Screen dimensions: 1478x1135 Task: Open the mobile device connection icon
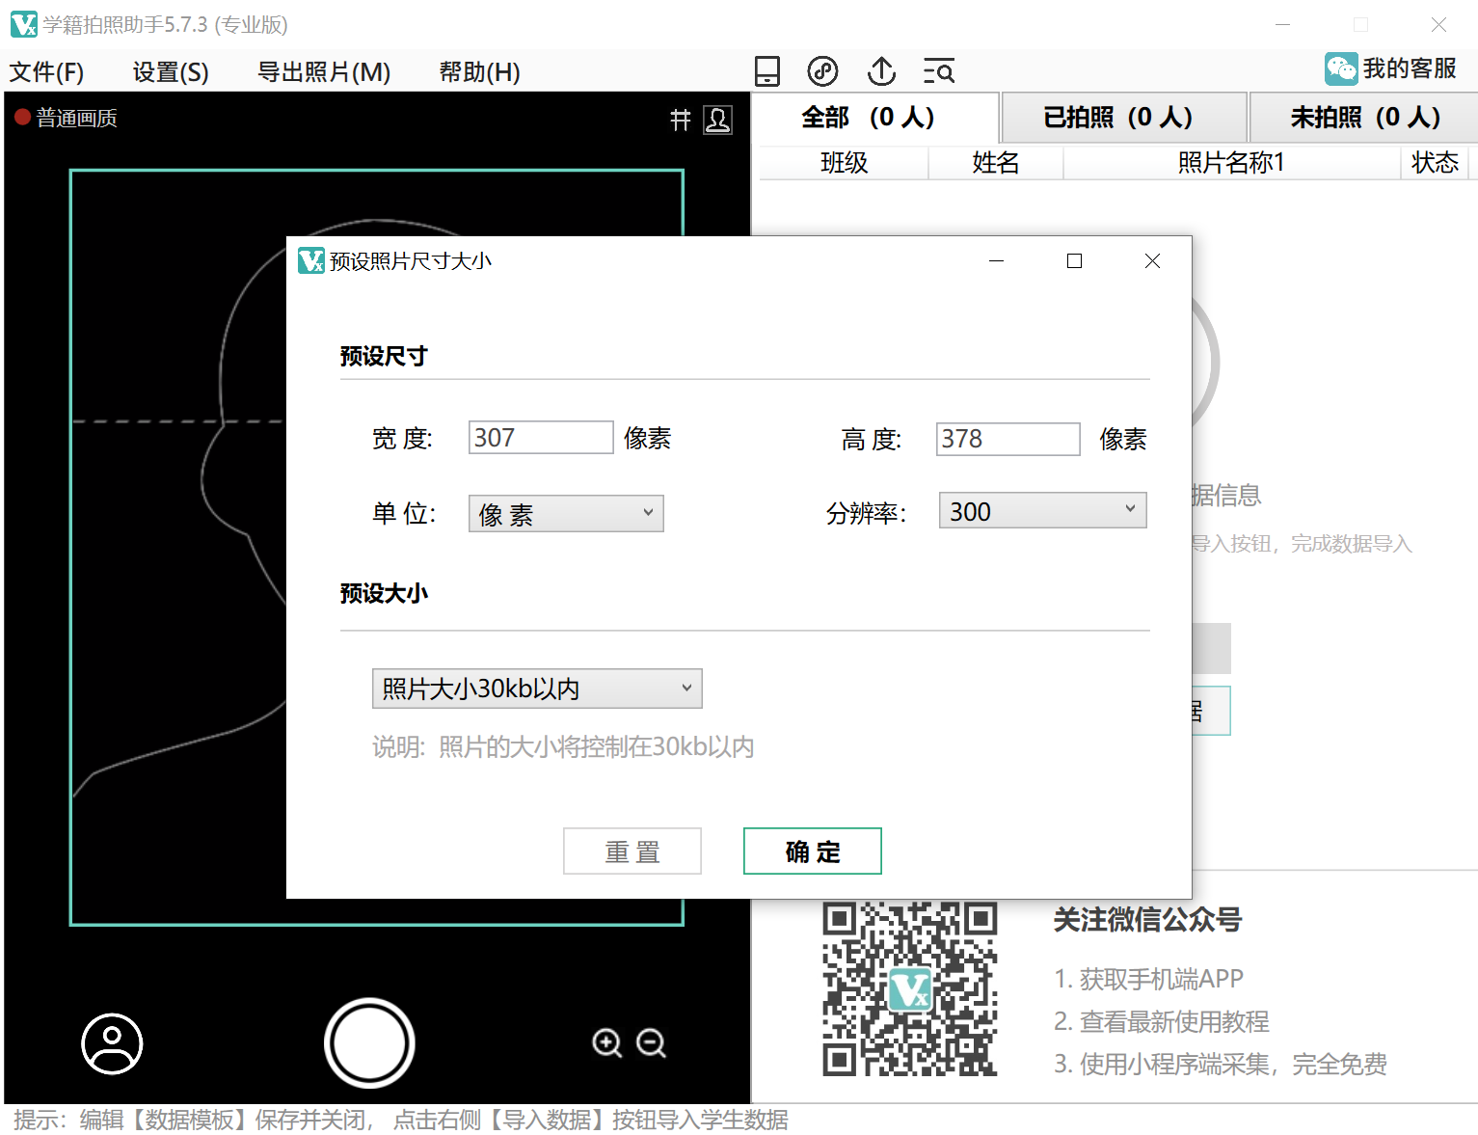coord(766,70)
